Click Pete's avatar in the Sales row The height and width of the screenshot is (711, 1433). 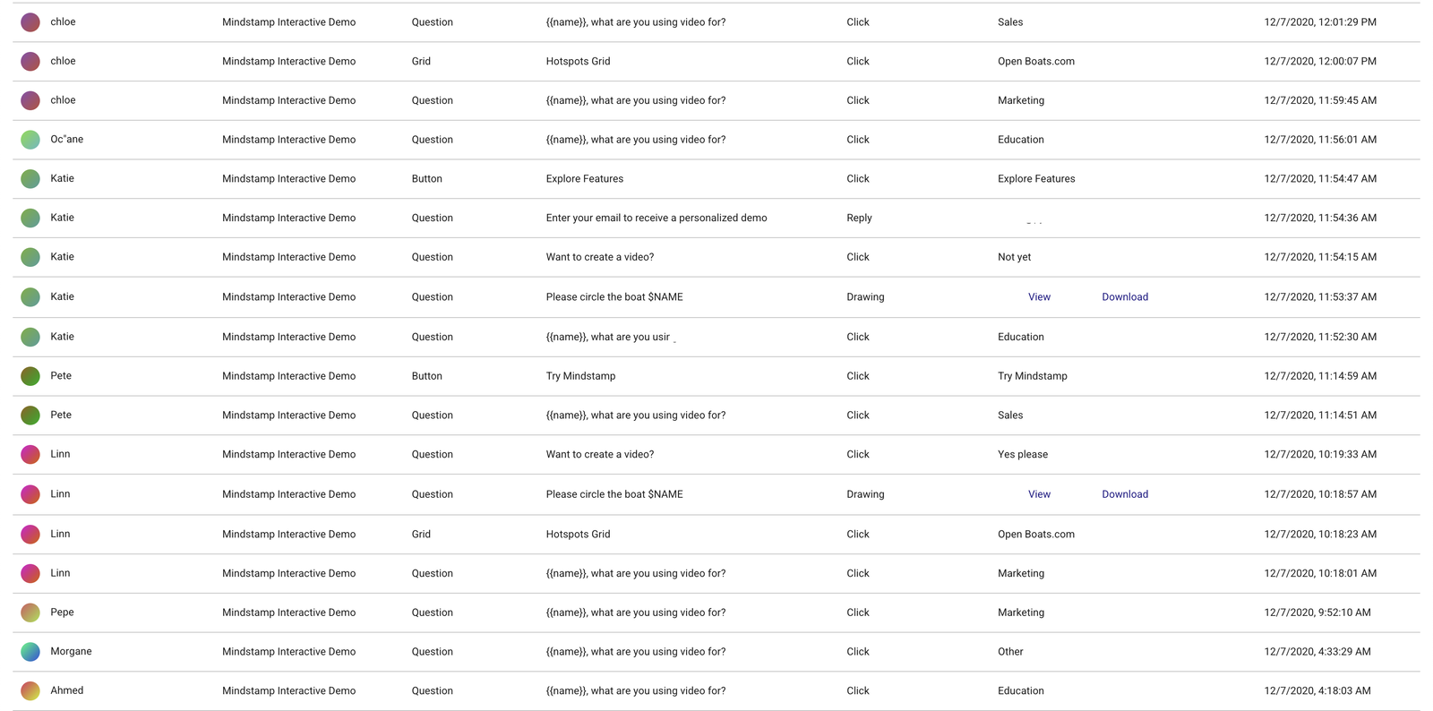30,415
